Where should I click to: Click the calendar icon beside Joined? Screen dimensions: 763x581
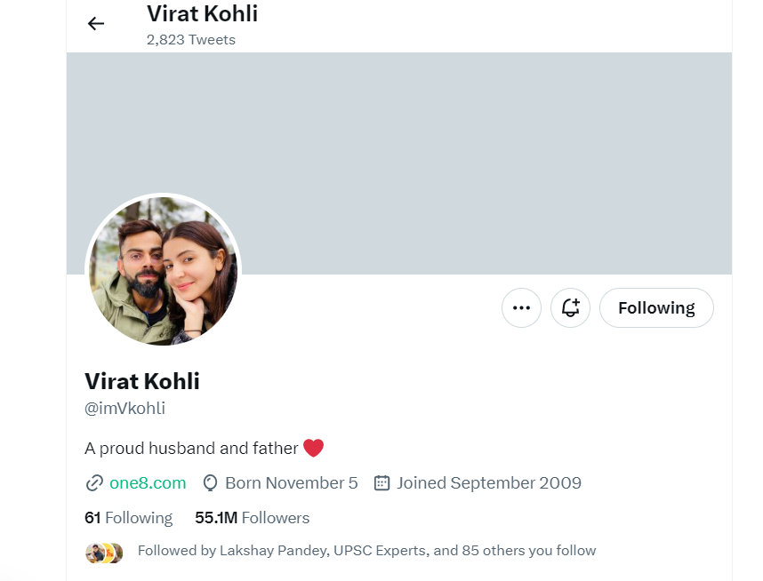coord(382,483)
